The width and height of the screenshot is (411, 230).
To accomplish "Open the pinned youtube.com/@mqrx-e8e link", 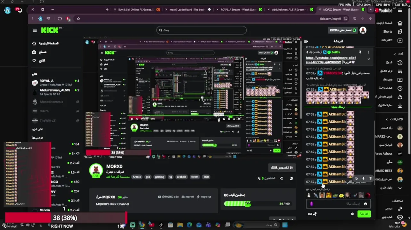I will click(x=331, y=60).
